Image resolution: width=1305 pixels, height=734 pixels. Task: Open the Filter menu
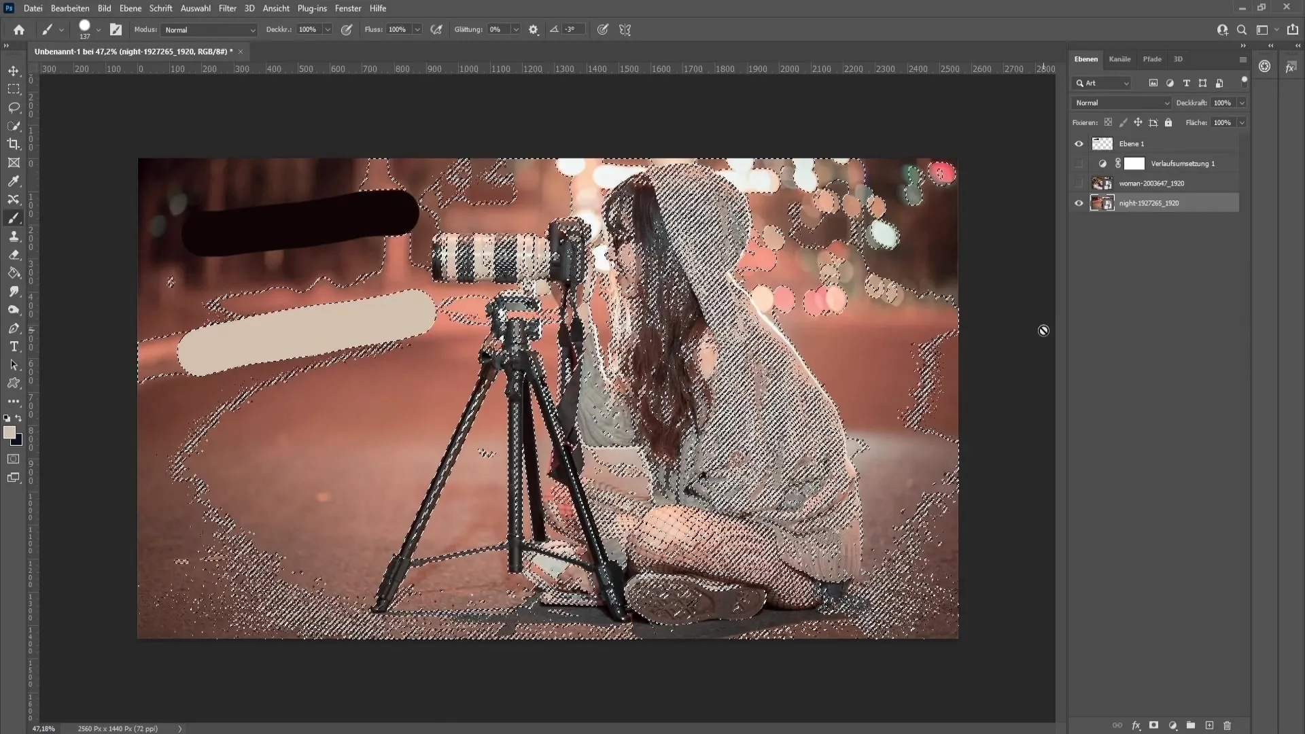point(227,8)
